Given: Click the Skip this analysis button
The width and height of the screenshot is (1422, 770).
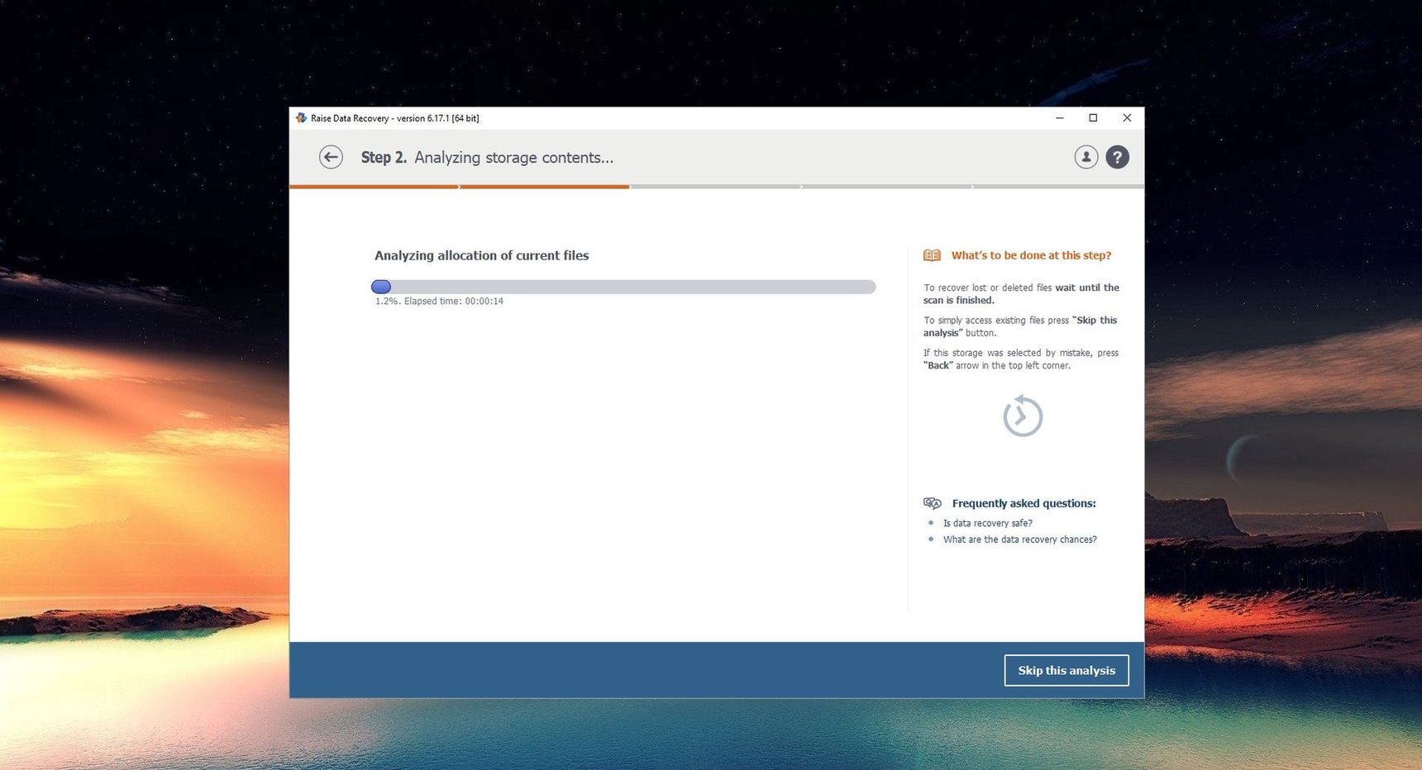Looking at the screenshot, I should [x=1066, y=670].
